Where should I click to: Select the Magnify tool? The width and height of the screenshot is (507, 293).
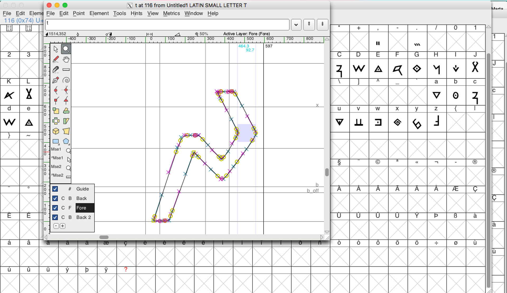click(x=66, y=49)
